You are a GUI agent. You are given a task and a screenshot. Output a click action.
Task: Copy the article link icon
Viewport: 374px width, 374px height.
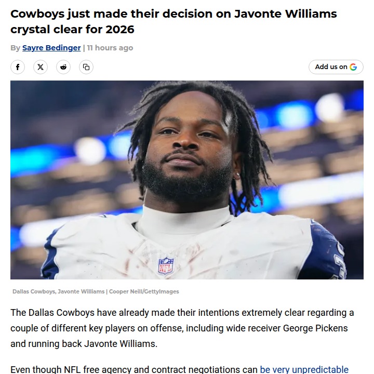[x=86, y=67]
